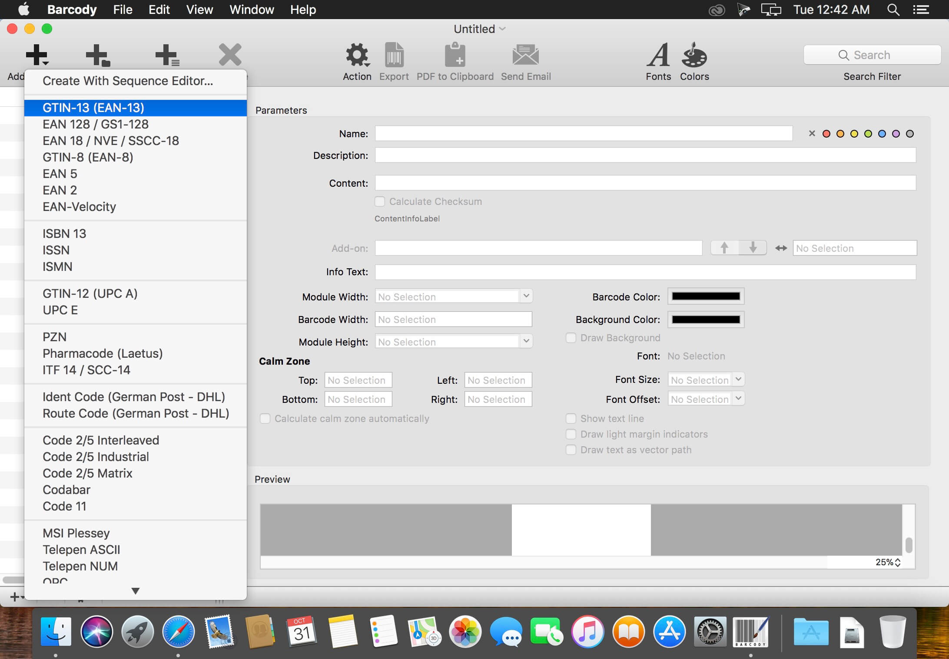Click the Search Filter field
Screen dimensions: 949x659
coord(872,55)
